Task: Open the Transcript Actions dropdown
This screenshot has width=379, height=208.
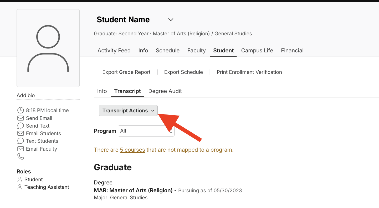Action: (x=128, y=111)
